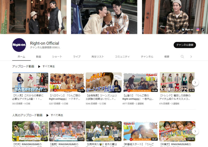Open the 18:47 popular video thumbnail
Image resolution: width=208 pixels, height=147 pixels.
pos(141,131)
